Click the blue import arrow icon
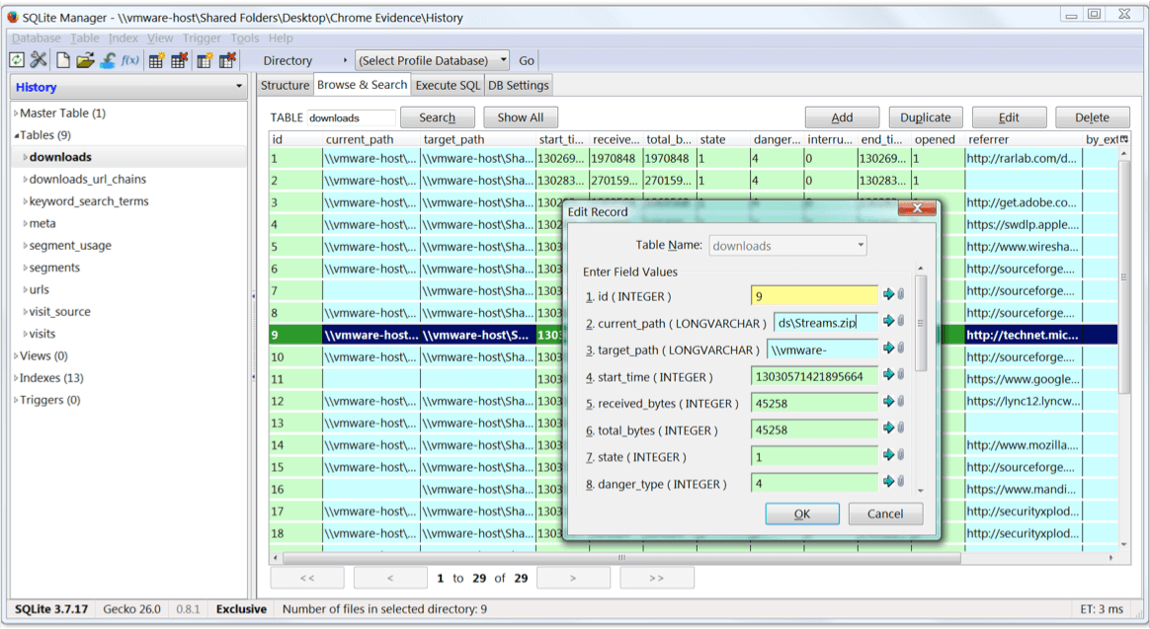The image size is (1150, 629). click(108, 59)
